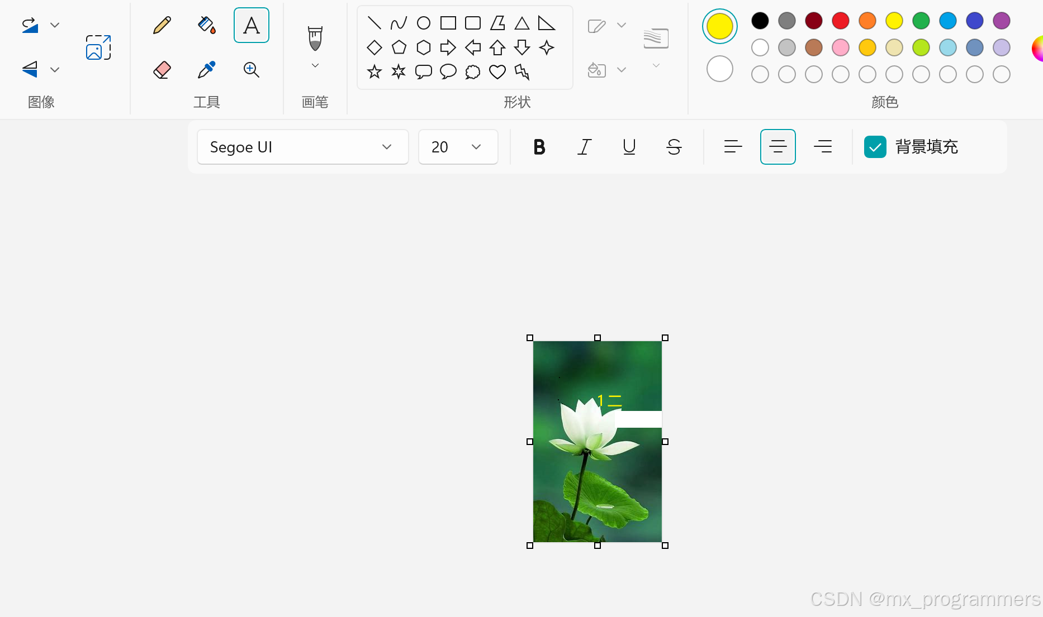The height and width of the screenshot is (617, 1043).
Task: Select the Oval callout shape
Action: click(448, 71)
